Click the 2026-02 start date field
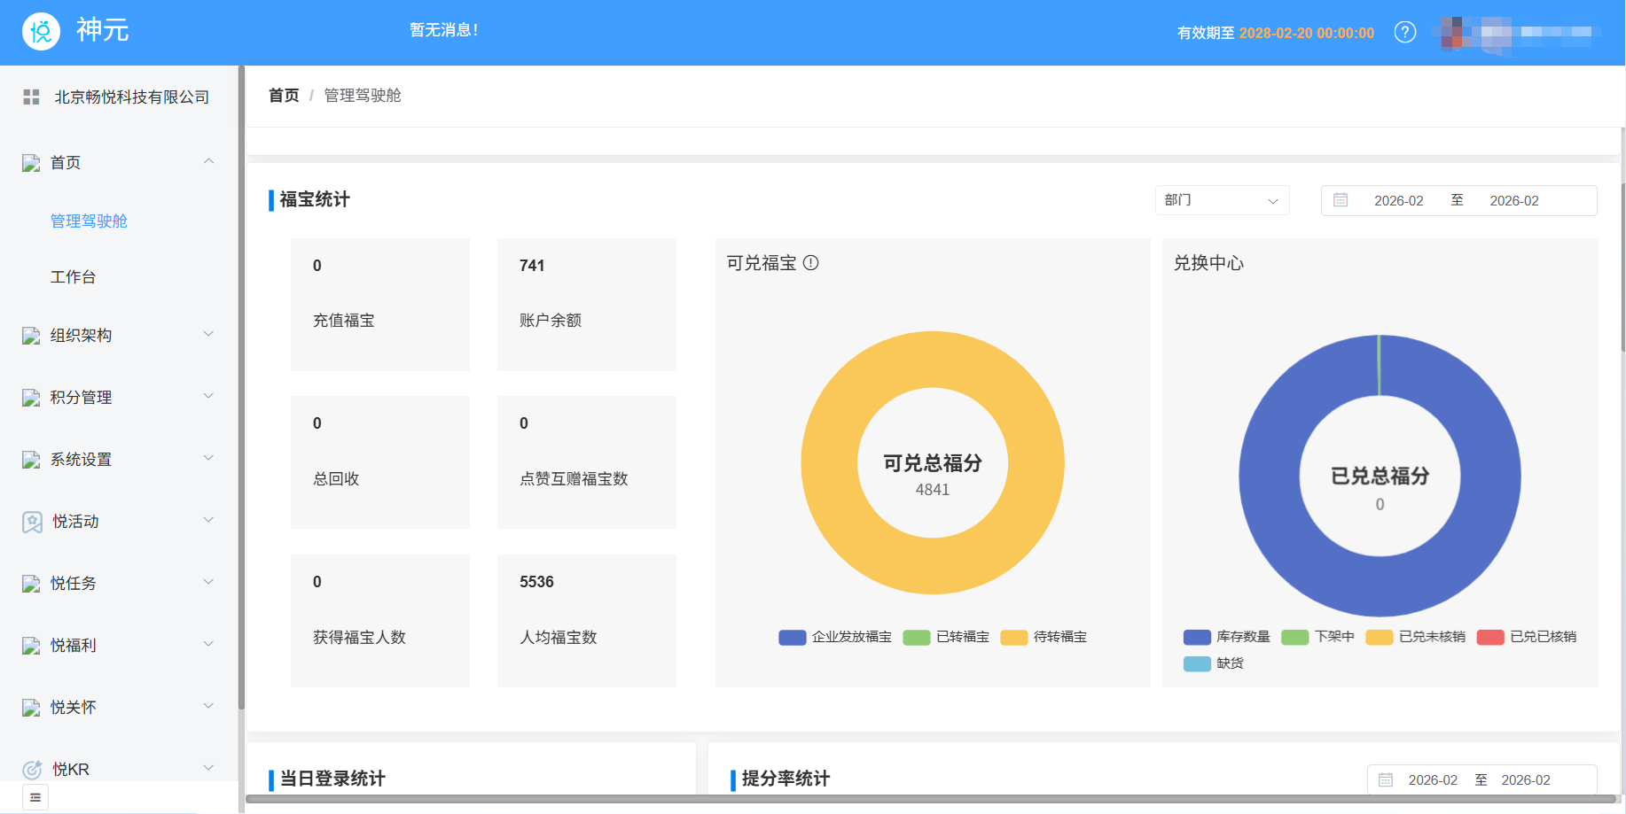This screenshot has width=1626, height=814. coord(1399,200)
